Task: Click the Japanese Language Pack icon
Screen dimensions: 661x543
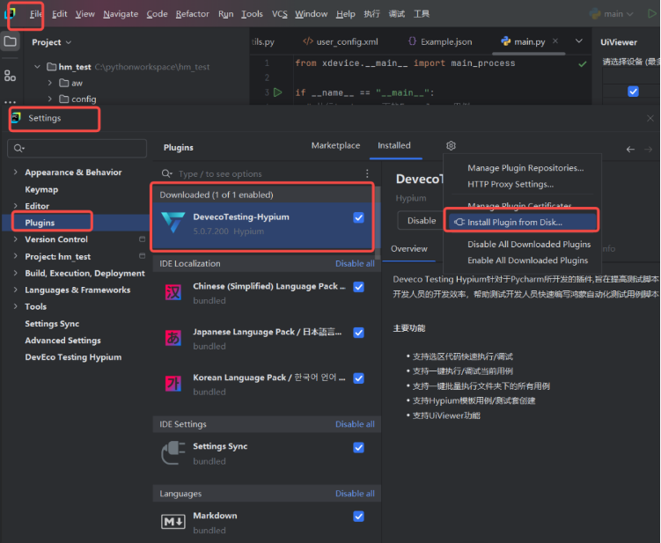Action: tap(173, 338)
